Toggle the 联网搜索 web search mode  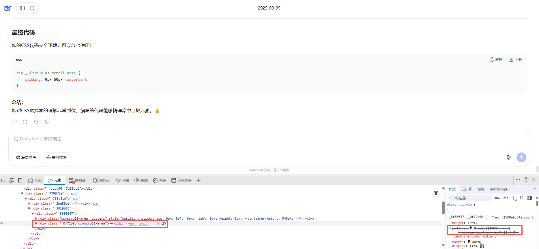pos(57,157)
